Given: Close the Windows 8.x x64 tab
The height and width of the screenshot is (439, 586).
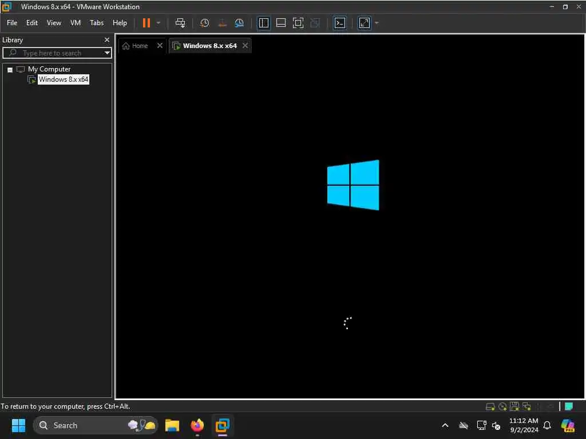Looking at the screenshot, I should [245, 46].
